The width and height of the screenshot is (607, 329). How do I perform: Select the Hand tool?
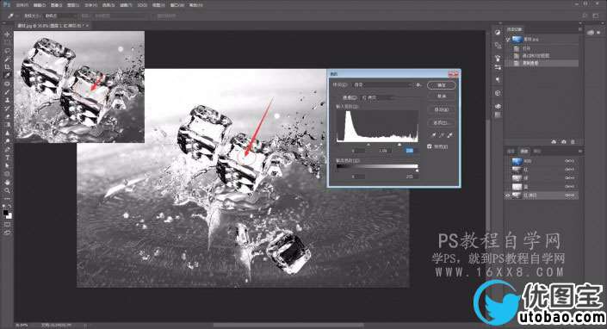coord(7,182)
